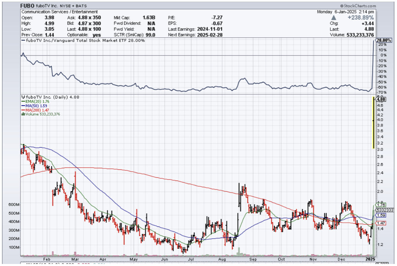Click the up-triangle price change icon
Image resolution: width=397 pixels, height=266 pixels.
point(334,18)
